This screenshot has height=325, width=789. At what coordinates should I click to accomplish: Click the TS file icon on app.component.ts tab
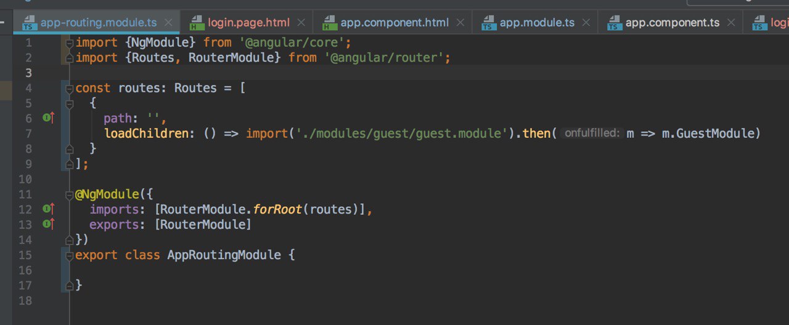[x=615, y=23]
